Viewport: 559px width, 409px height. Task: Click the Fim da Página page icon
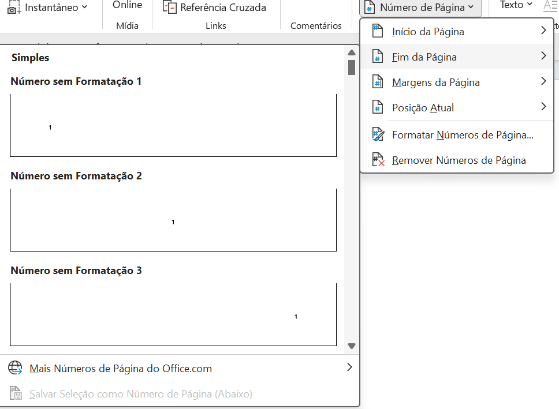click(378, 57)
